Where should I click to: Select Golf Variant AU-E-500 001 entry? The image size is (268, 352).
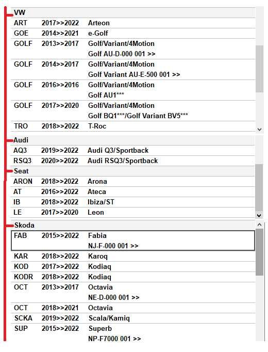pyautogui.click(x=133, y=69)
